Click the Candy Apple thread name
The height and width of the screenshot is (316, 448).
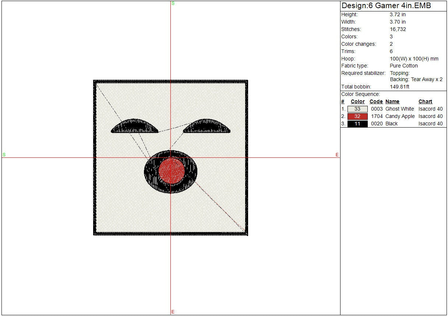pos(400,117)
